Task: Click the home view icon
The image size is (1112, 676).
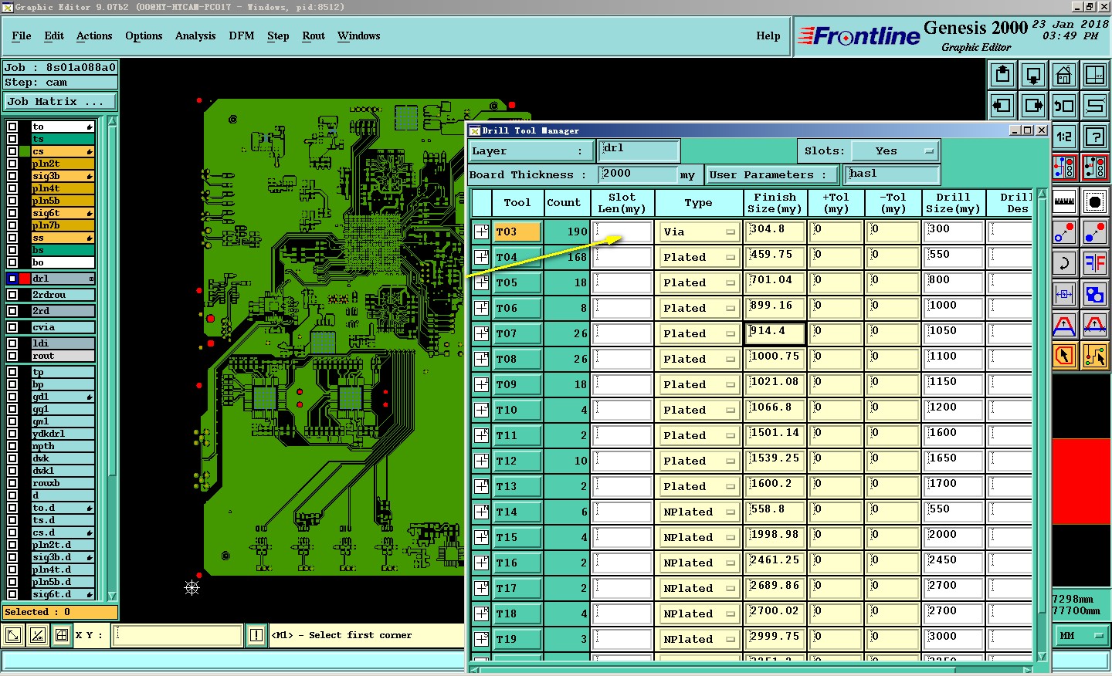Action: click(x=1063, y=75)
